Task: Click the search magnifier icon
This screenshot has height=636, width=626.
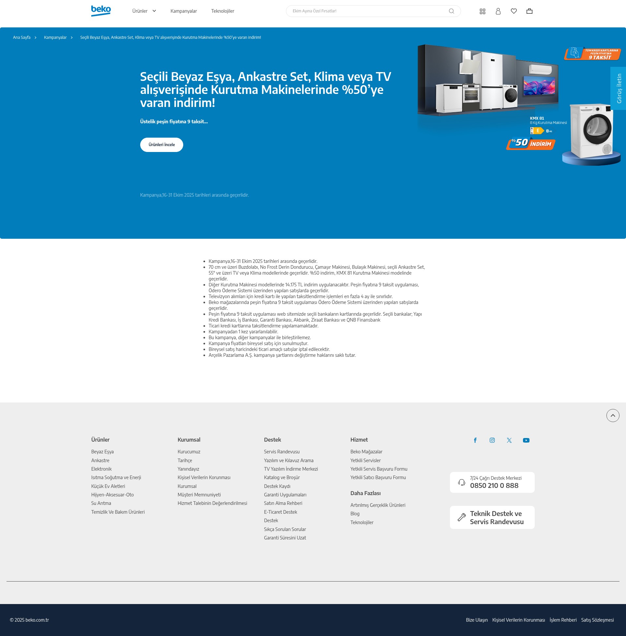Action: point(452,11)
